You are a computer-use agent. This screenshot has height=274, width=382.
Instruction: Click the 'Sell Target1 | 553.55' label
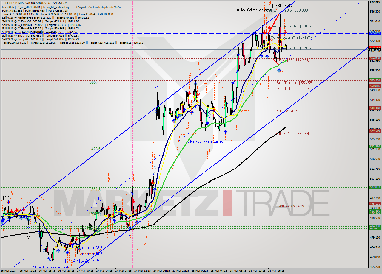coord(294,83)
